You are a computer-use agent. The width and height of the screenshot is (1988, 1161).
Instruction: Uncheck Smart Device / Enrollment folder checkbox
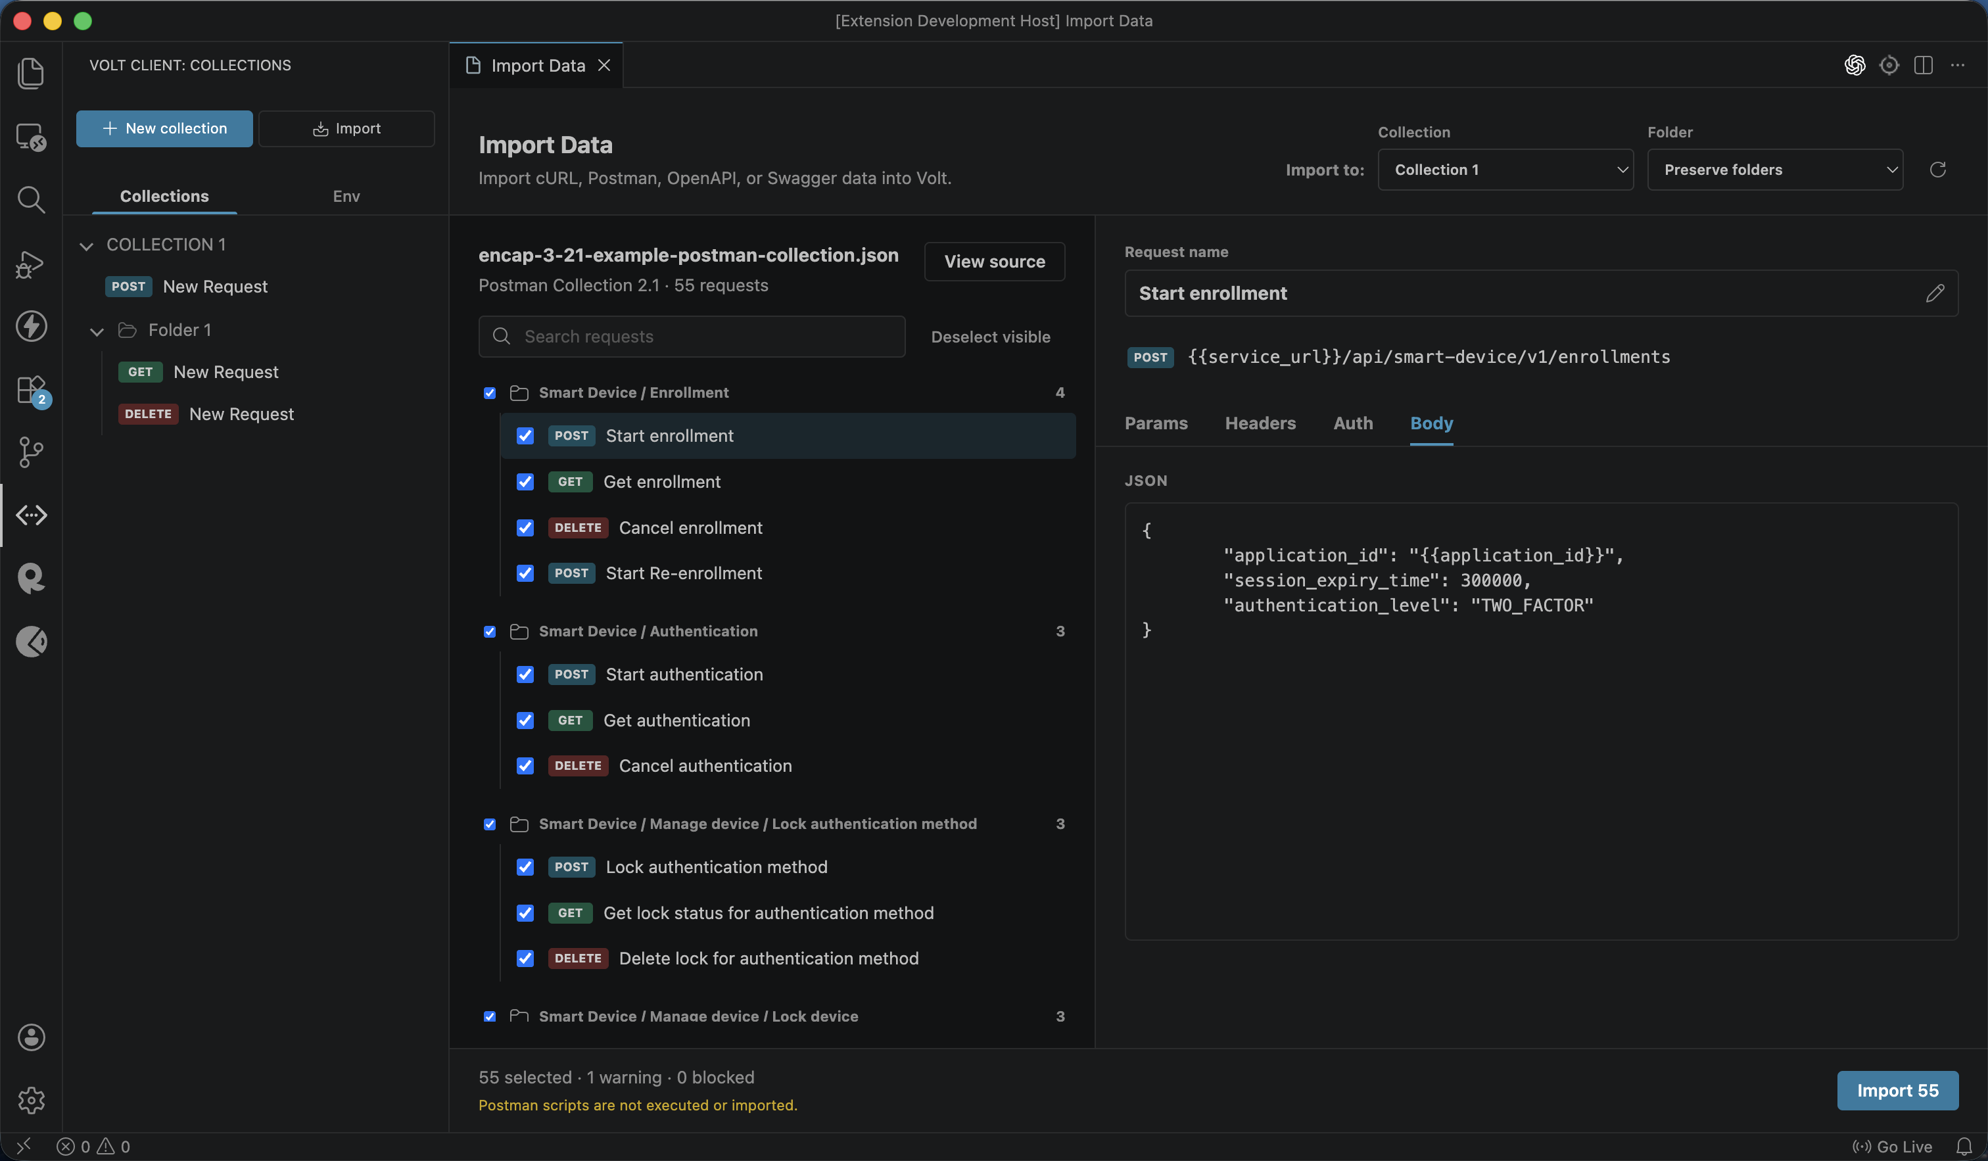pos(489,392)
